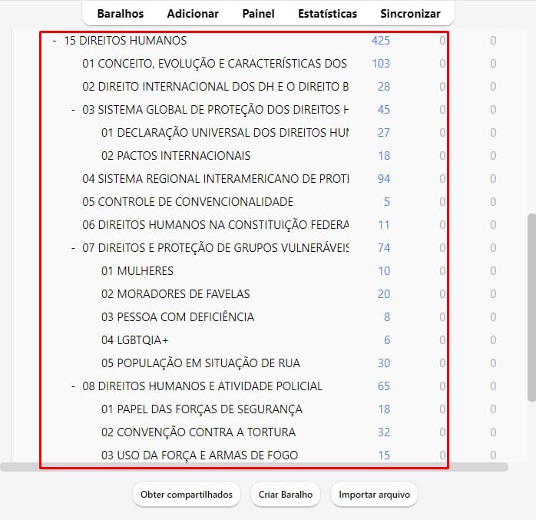Open 05 CONTROLE DE CONVENCIONALIDADE deck
Image resolution: width=536 pixels, height=520 pixels.
click(x=188, y=202)
